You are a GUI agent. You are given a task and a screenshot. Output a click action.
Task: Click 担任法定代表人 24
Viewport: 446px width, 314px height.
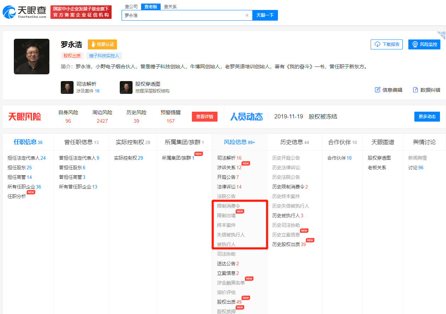(x=27, y=158)
